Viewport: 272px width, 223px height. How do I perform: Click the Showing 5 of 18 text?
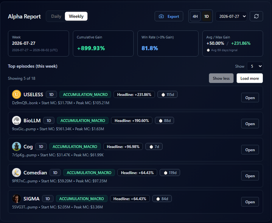pos(22,78)
